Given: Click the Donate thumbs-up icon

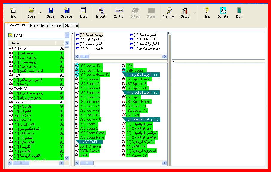Looking at the screenshot, I should tap(223, 10).
